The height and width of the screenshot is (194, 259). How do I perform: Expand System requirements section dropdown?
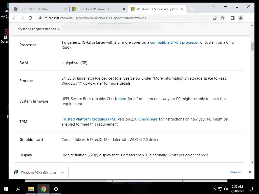(39, 29)
